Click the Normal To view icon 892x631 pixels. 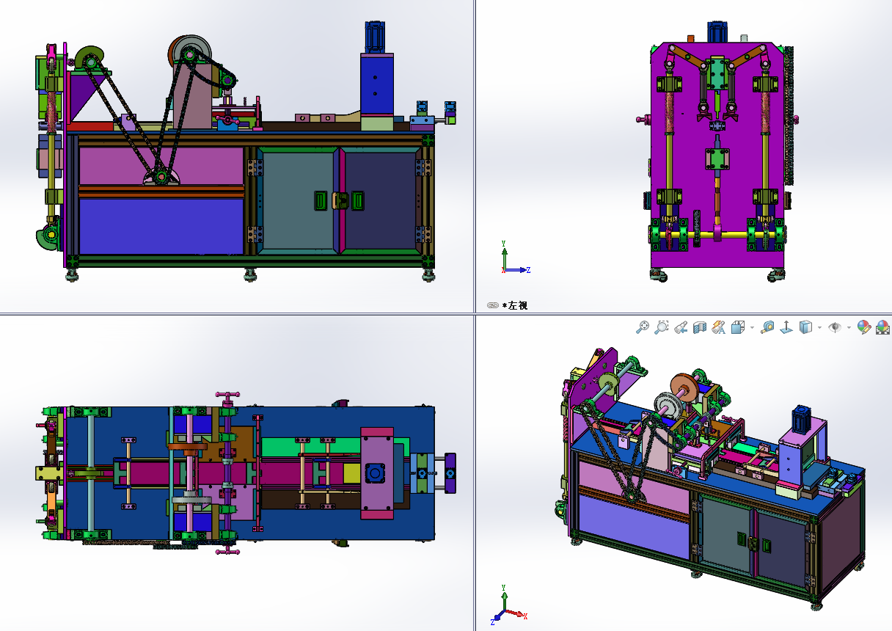tap(786, 327)
